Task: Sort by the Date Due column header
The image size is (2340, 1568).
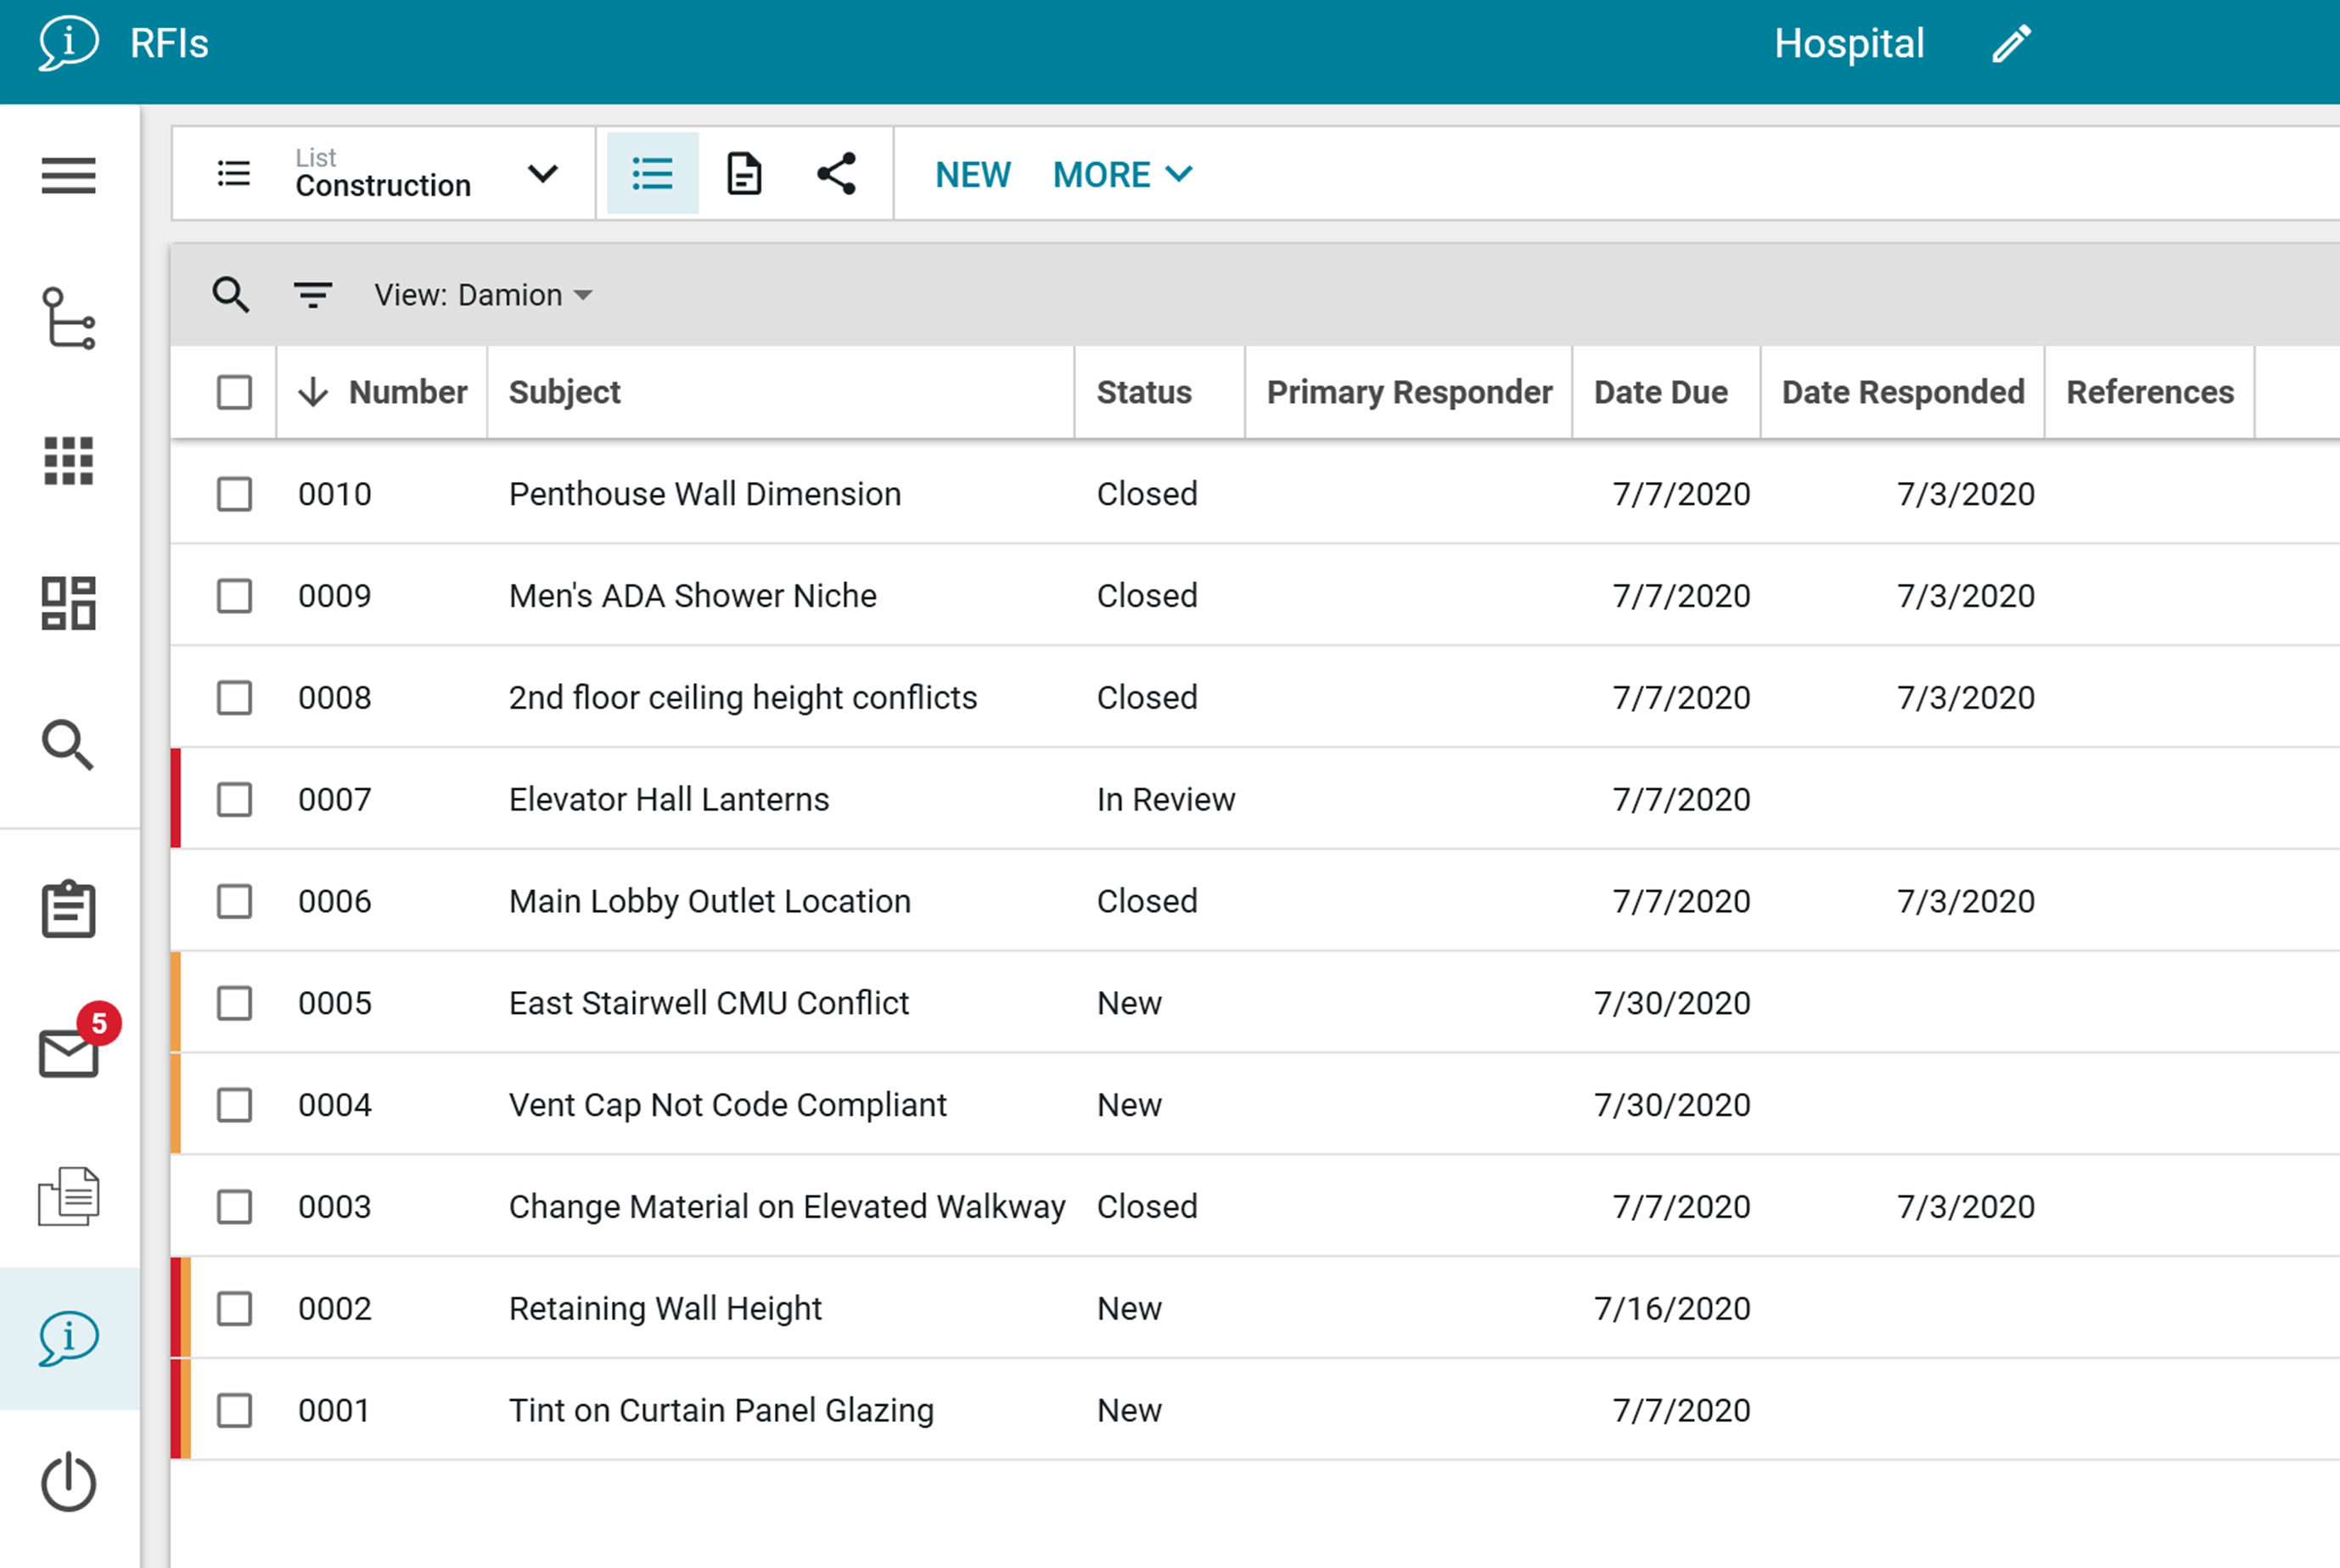Action: pyautogui.click(x=1660, y=392)
